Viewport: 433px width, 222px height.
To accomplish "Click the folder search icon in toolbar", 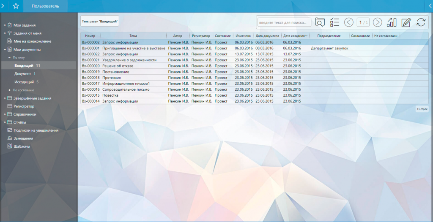I will click(x=320, y=22).
